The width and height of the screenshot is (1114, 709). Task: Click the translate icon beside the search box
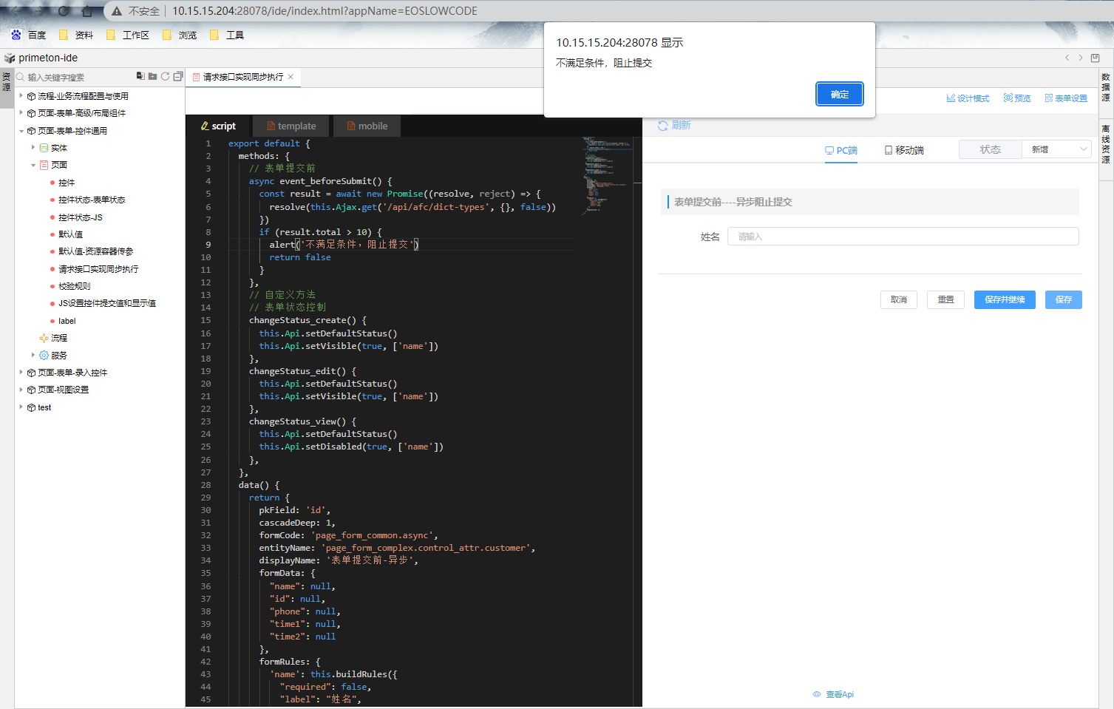tap(140, 76)
